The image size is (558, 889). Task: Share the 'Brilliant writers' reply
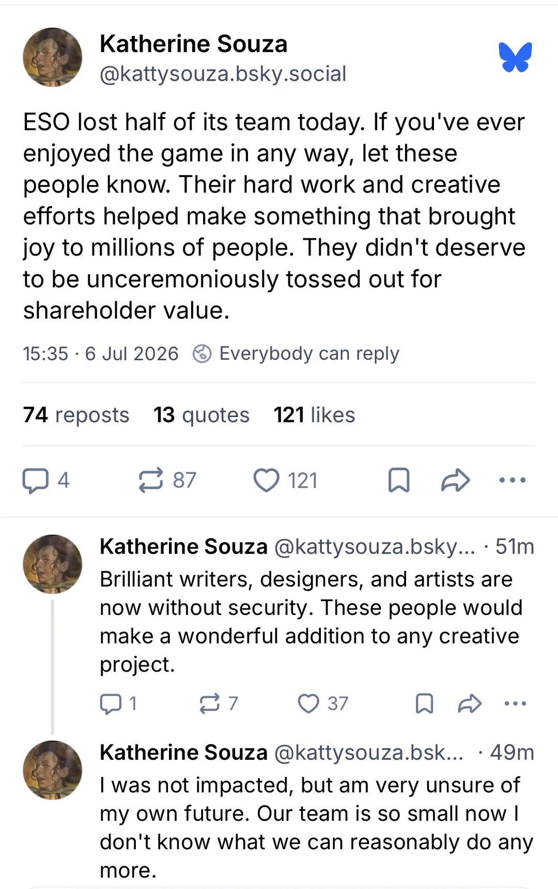coord(470,703)
